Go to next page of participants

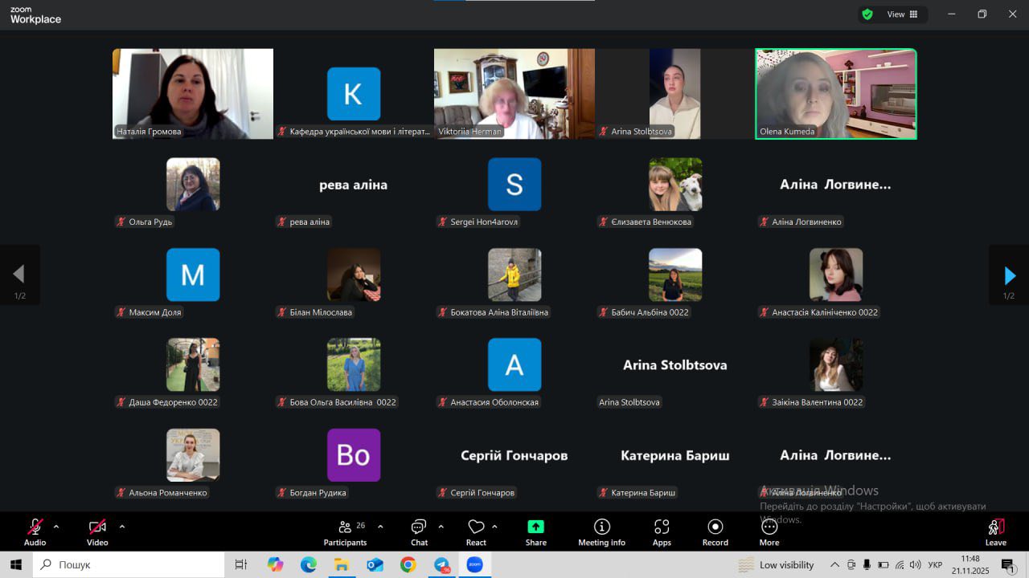[1009, 275]
